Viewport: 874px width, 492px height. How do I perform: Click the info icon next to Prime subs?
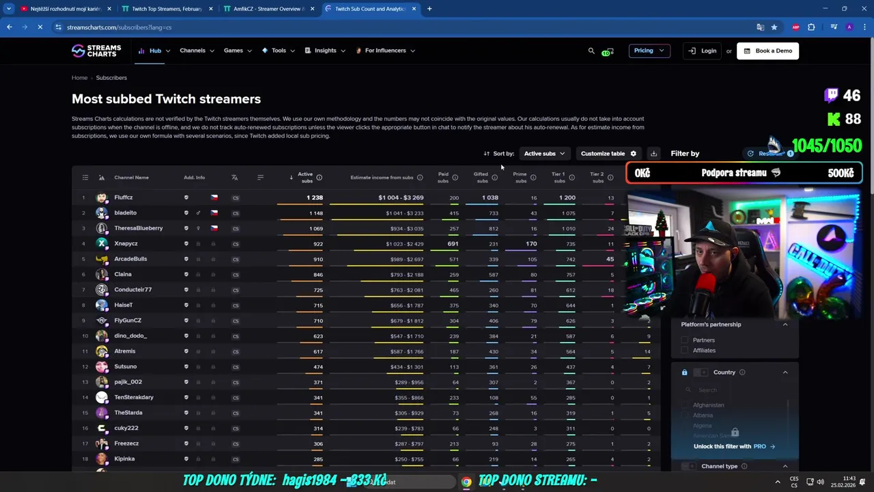(533, 178)
